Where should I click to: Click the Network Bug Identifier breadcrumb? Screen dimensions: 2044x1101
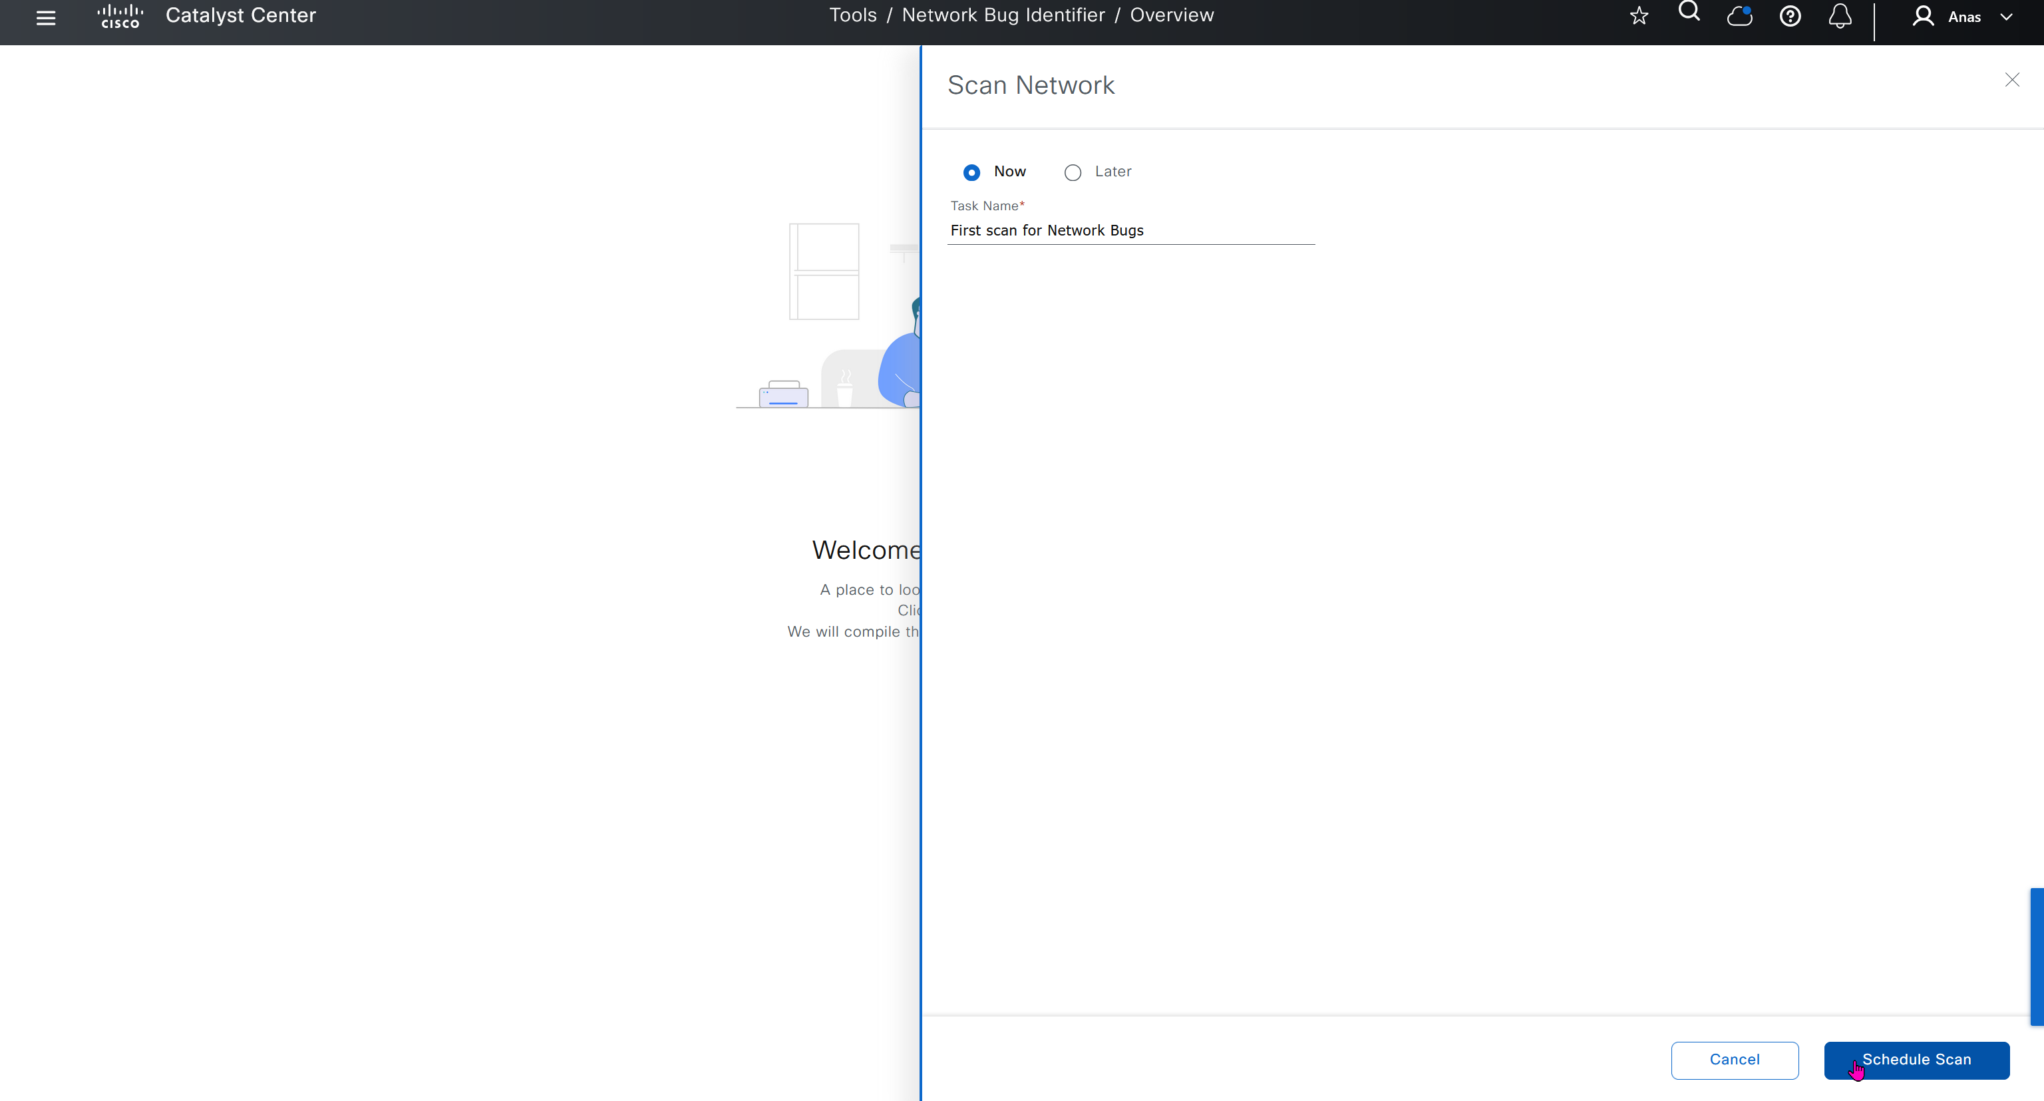point(1003,15)
